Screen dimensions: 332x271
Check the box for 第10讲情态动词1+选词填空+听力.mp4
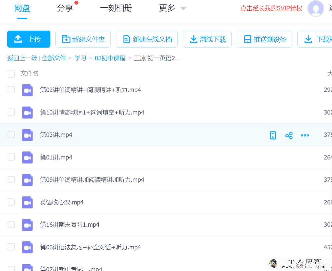tap(11, 112)
